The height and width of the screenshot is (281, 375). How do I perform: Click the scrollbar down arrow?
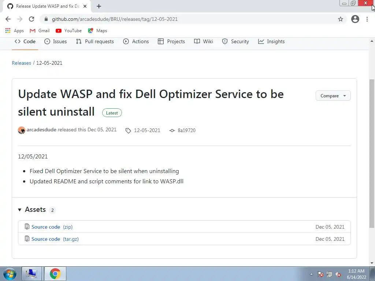point(372,263)
